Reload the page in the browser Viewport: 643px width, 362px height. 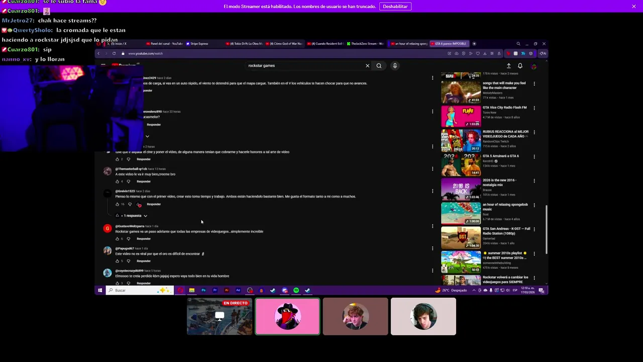click(114, 53)
